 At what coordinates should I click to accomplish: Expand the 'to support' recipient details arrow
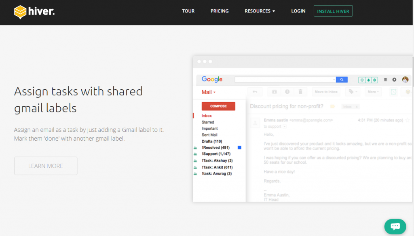(x=285, y=126)
